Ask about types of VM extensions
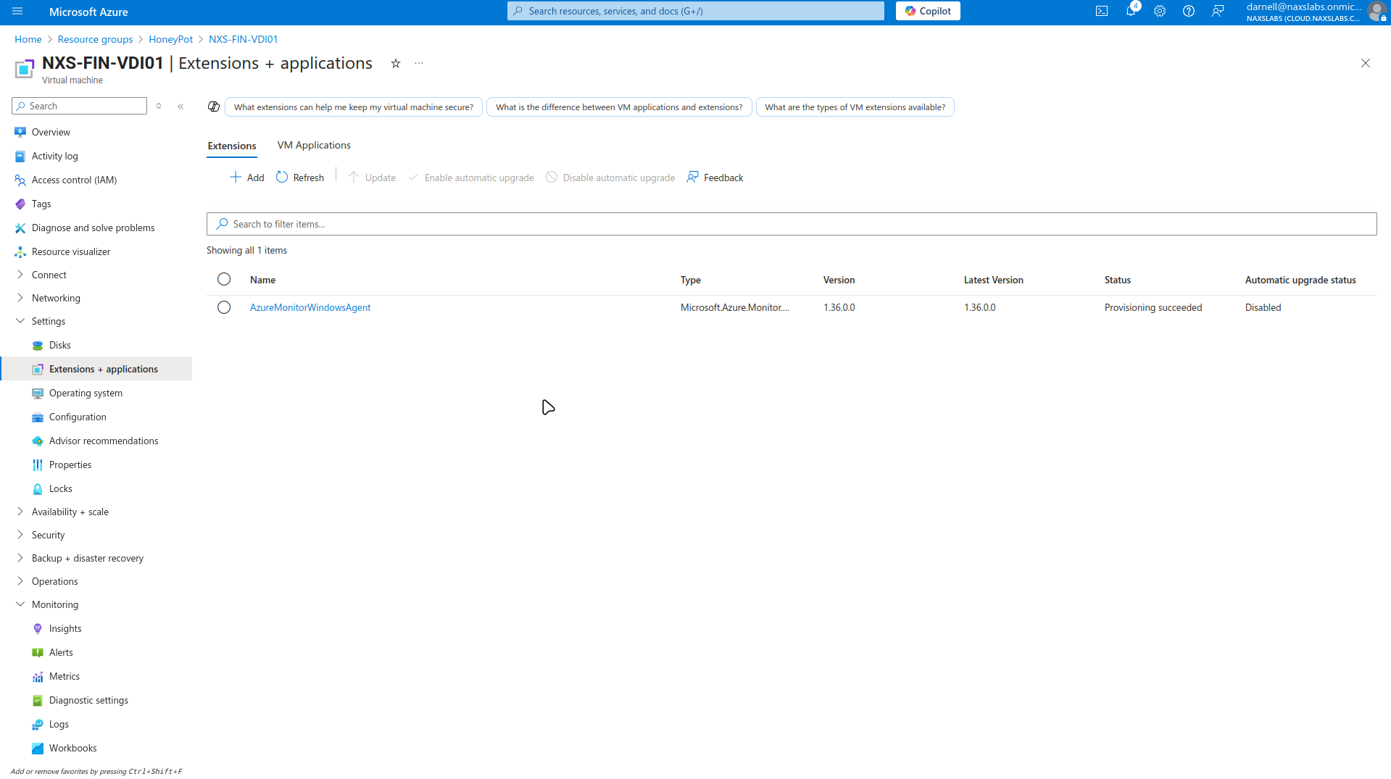 point(855,107)
